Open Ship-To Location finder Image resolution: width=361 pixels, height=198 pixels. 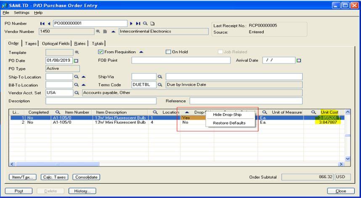(x=77, y=77)
